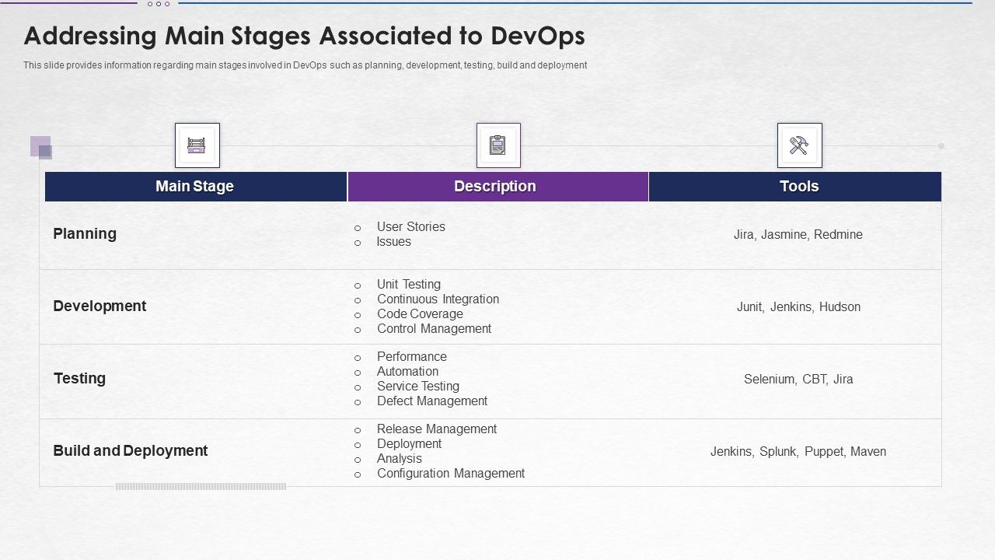
Task: Click the hammer and wrench Tools icon
Action: [x=799, y=145]
